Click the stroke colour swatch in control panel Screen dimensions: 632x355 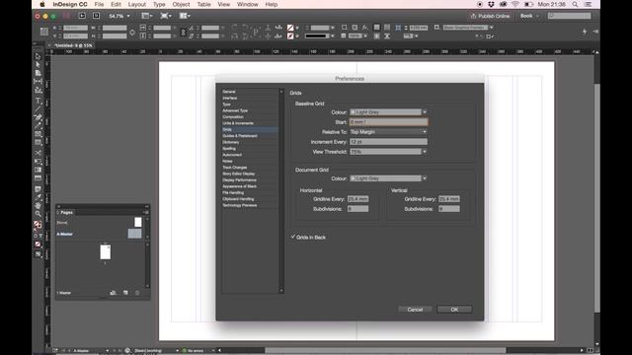pos(290,35)
